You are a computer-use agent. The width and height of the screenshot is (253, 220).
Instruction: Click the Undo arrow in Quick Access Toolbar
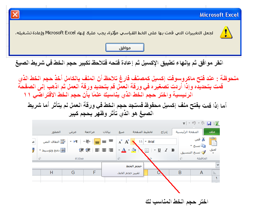194,123
